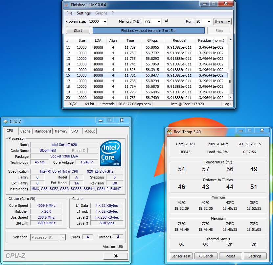Minimize the CPU-Z window
Screen dimensions: 273x265
click(x=101, y=120)
